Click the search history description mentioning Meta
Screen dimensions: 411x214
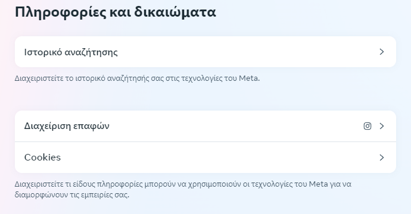pyautogui.click(x=137, y=78)
